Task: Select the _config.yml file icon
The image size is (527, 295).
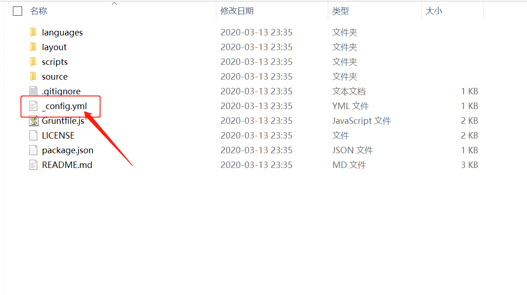Action: [x=33, y=106]
